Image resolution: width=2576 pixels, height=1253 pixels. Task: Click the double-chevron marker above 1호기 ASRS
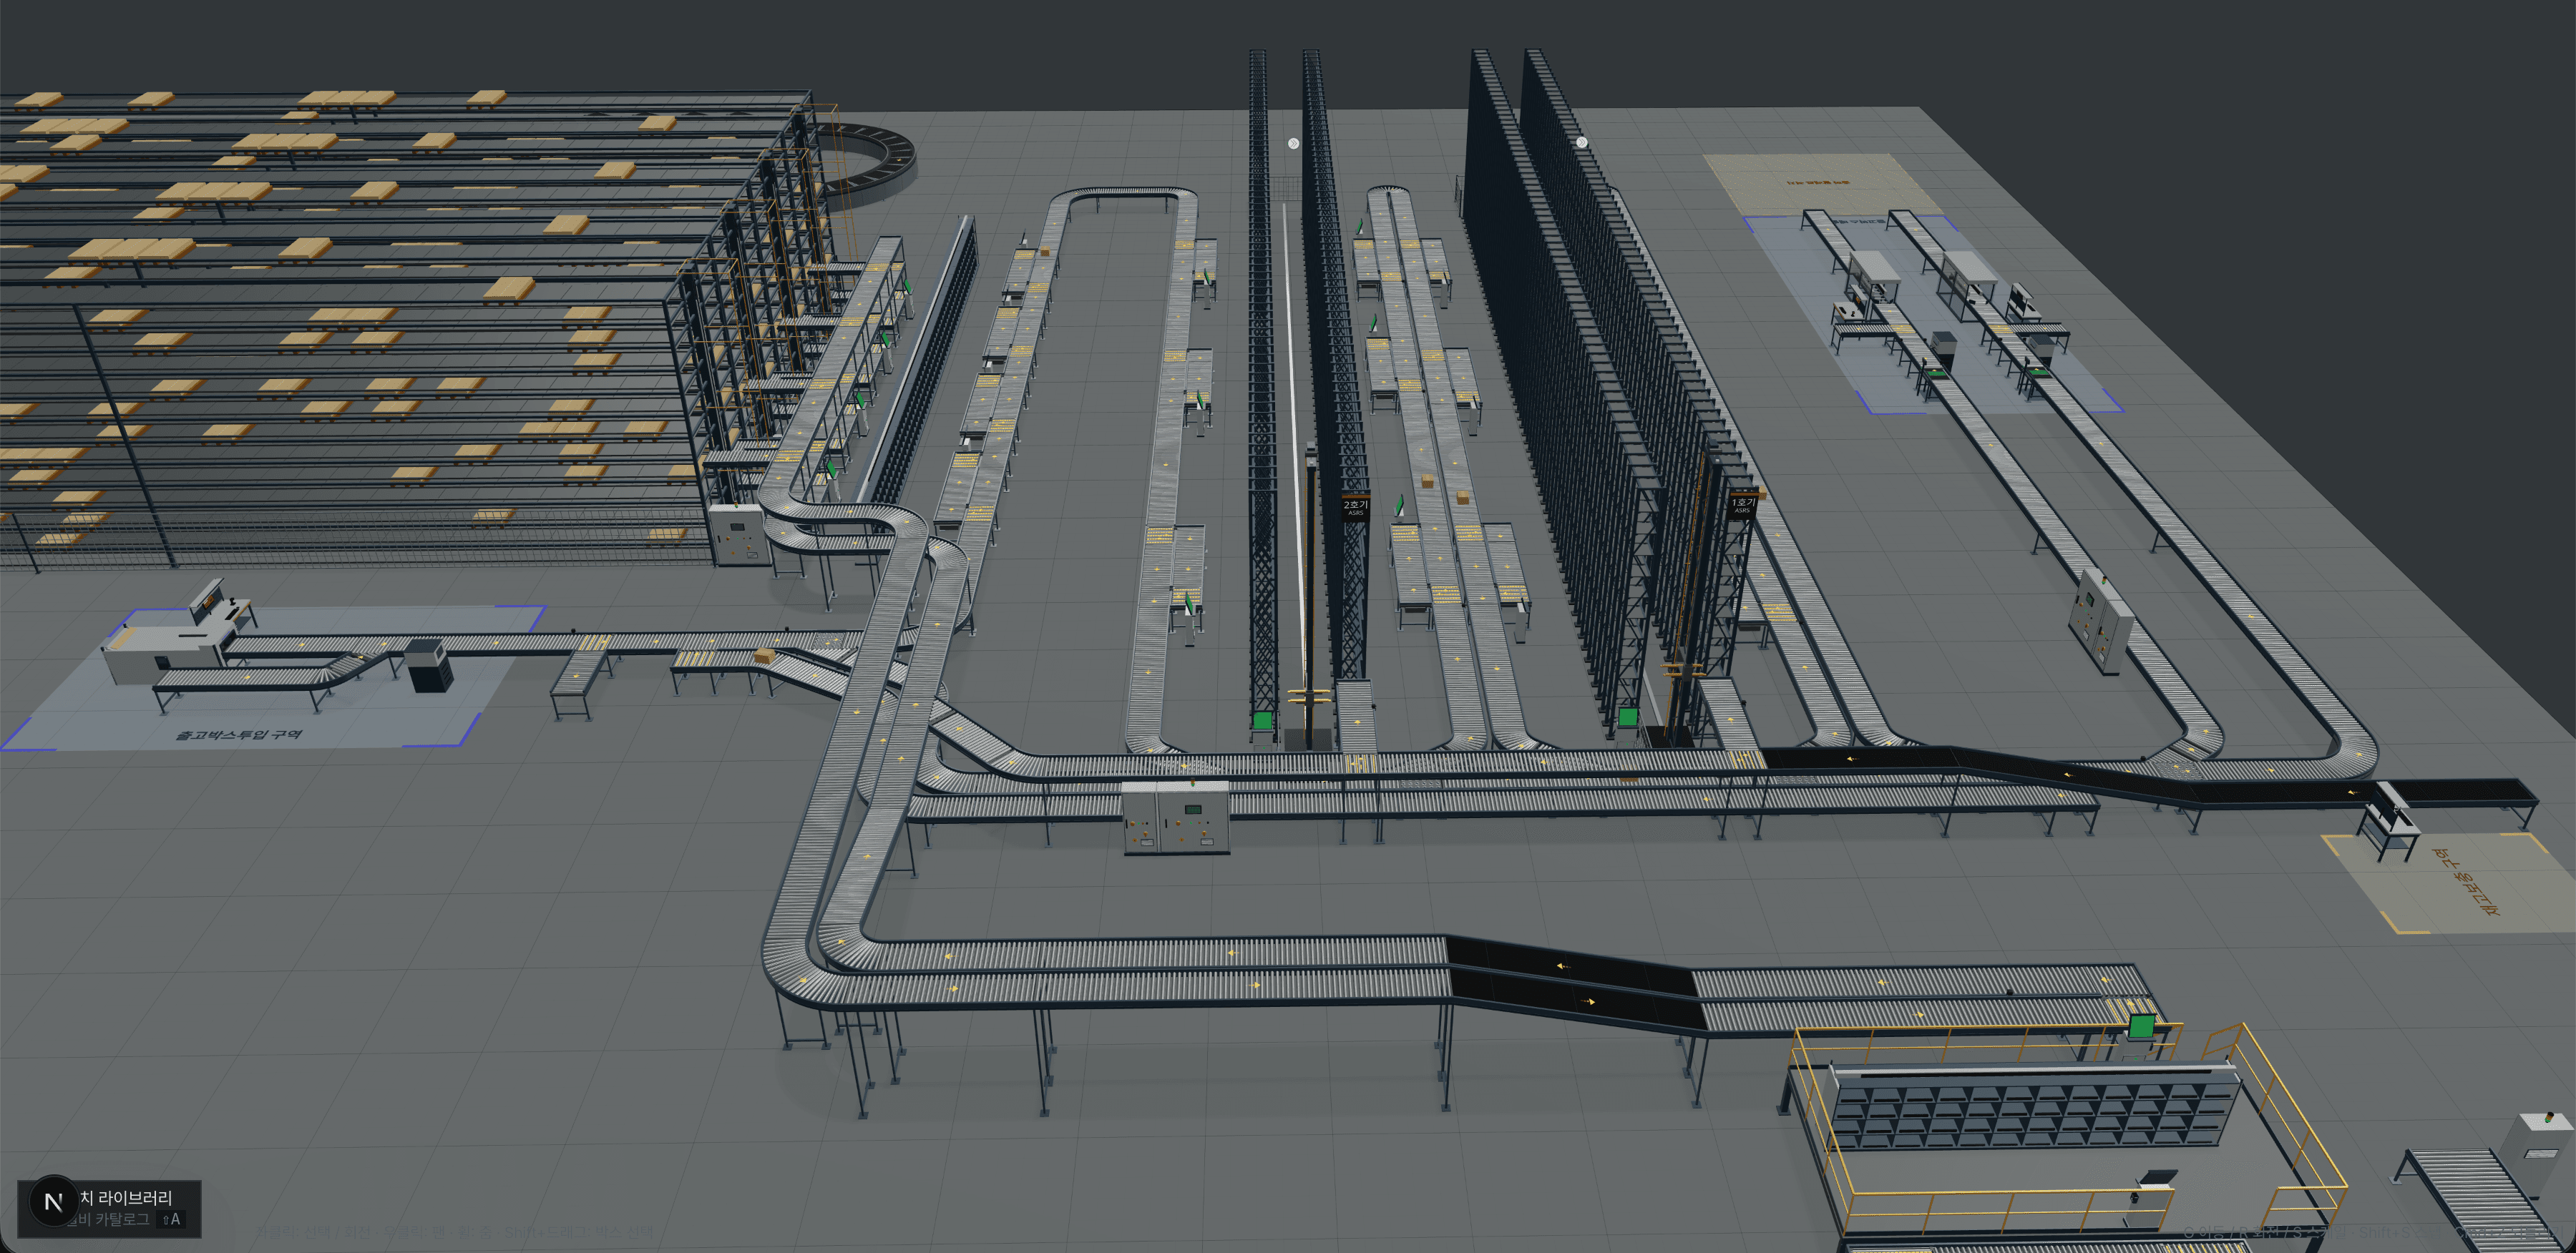(1581, 143)
